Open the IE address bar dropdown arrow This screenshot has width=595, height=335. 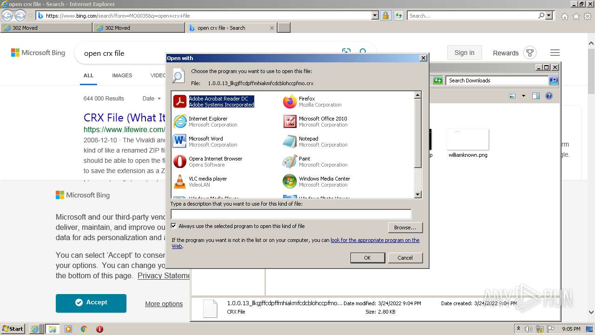point(375,15)
